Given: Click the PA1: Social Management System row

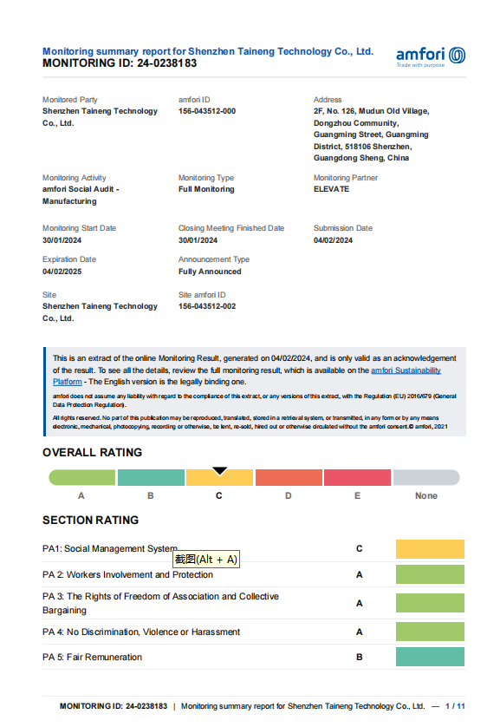Looking at the screenshot, I should (254, 549).
